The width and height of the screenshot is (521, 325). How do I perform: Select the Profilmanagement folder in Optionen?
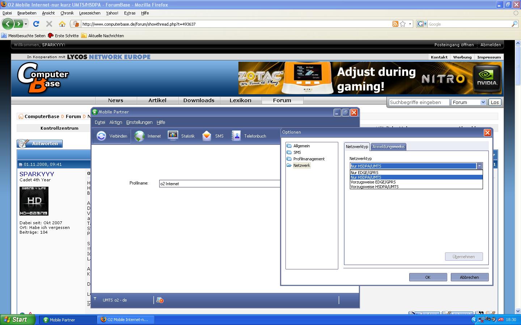306,159
